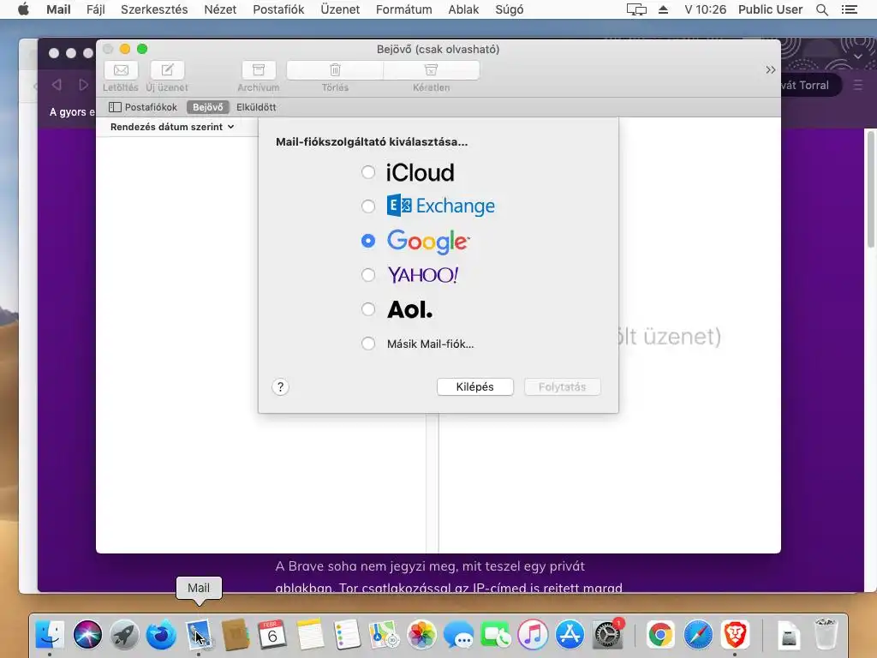This screenshot has width=877, height=658.
Task: Click the Új üzenet compose icon
Action: [167, 70]
